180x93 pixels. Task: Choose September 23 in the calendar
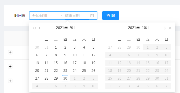[x=65, y=71]
